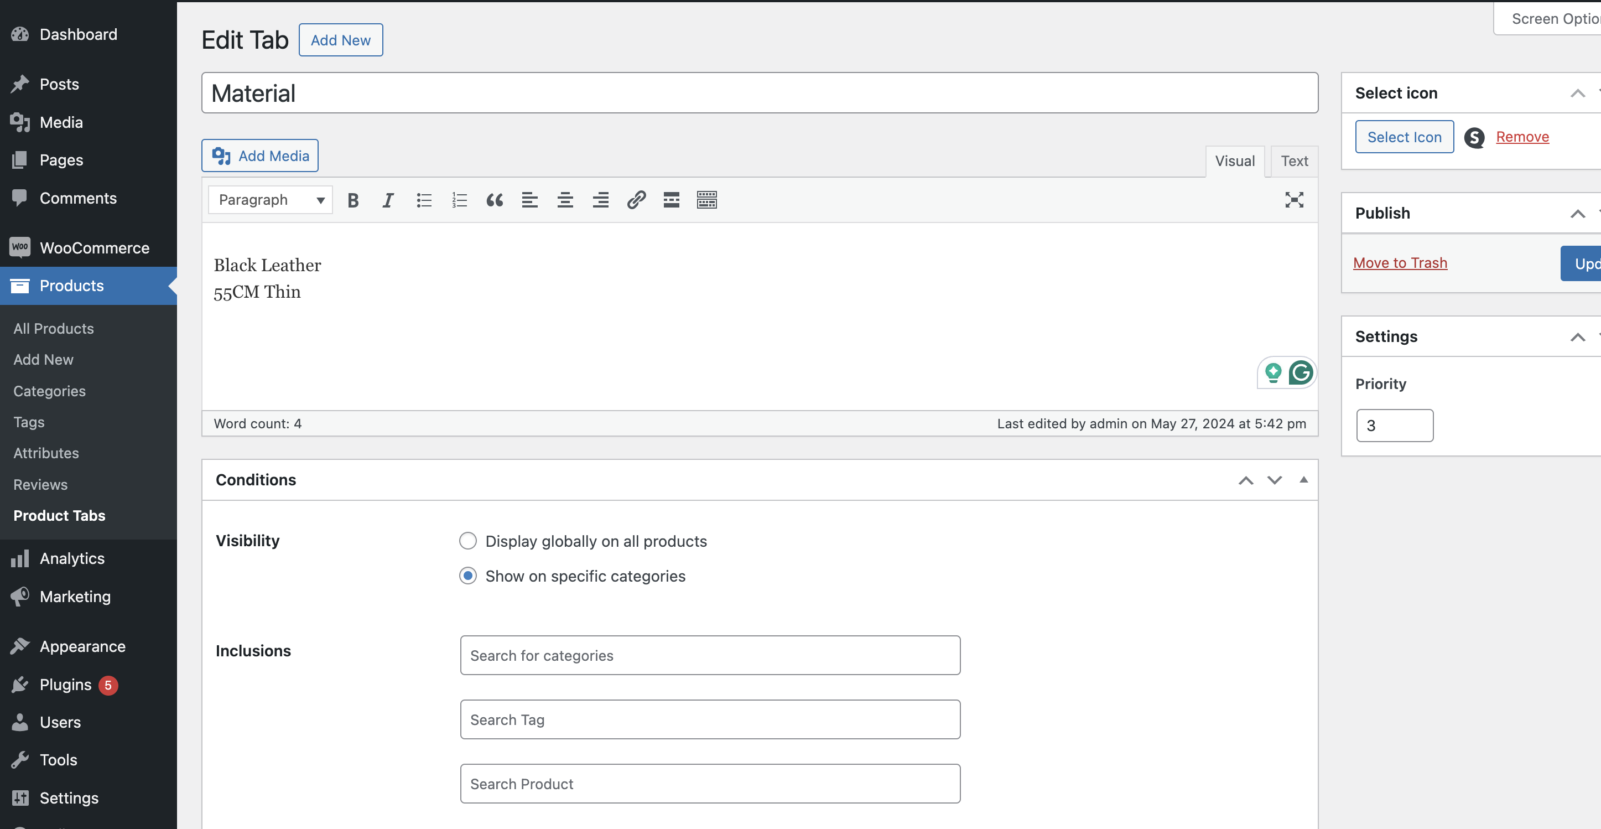Select Display globally on all products
The height and width of the screenshot is (829, 1601).
click(468, 541)
